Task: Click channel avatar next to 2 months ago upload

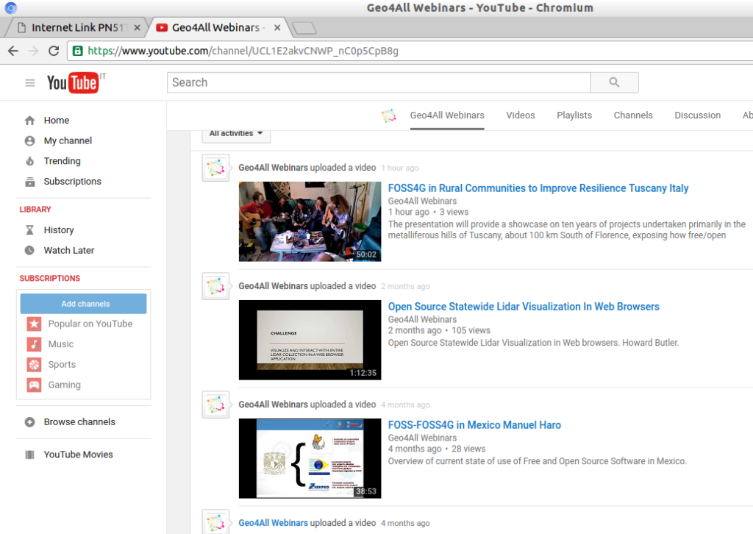Action: [215, 286]
